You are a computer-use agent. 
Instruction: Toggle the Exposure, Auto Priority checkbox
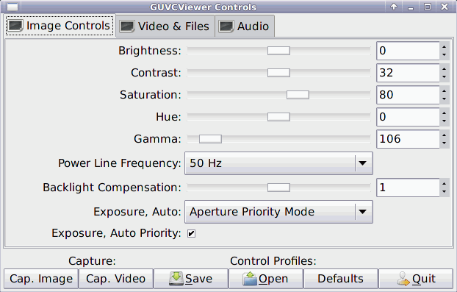point(191,233)
